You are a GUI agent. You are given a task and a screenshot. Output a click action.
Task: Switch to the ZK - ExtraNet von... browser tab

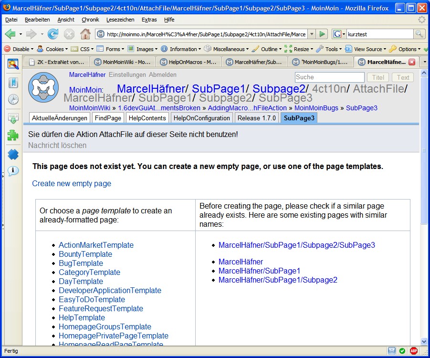pos(57,62)
